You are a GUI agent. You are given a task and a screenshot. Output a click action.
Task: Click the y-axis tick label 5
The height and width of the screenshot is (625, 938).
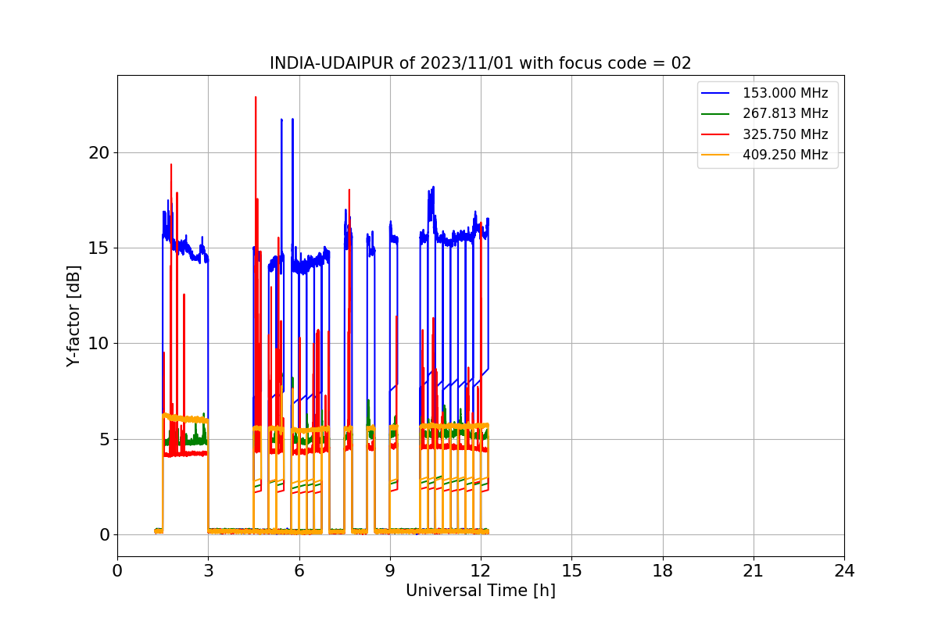(103, 439)
